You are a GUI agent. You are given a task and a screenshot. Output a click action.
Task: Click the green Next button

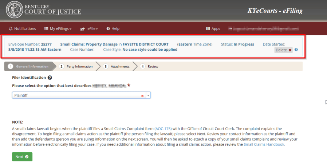(22, 157)
